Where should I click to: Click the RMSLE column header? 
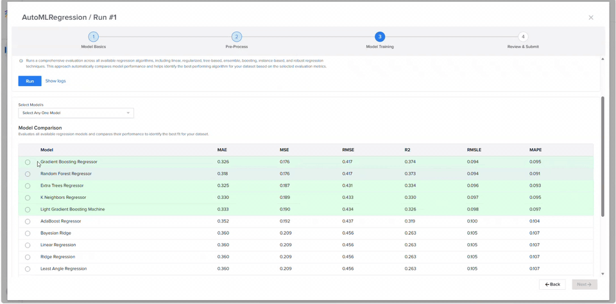tap(474, 150)
